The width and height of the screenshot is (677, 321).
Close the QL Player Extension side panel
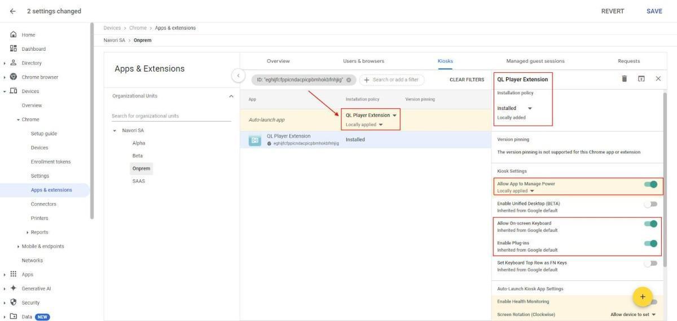pos(658,79)
